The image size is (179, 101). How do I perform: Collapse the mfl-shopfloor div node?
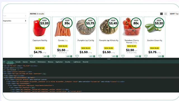10,87
